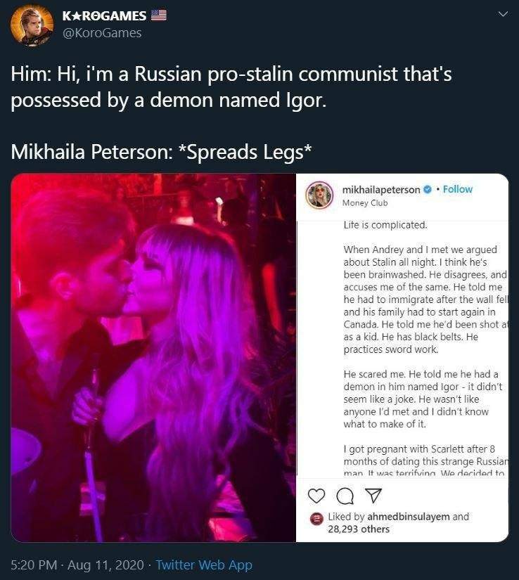Open the kissing couple photo
Viewport: 519px width, 580px height.
click(x=153, y=358)
